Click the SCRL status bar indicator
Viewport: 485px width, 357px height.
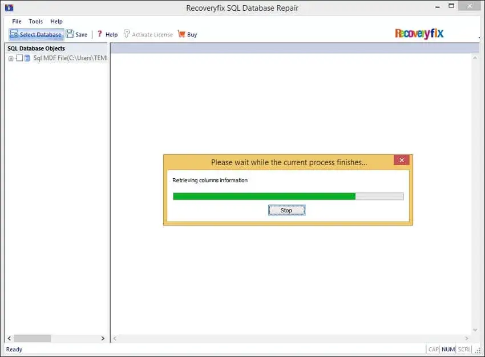pos(464,349)
